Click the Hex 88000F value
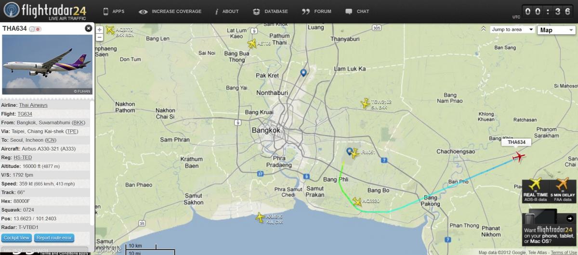The image size is (578, 255). click(x=21, y=201)
